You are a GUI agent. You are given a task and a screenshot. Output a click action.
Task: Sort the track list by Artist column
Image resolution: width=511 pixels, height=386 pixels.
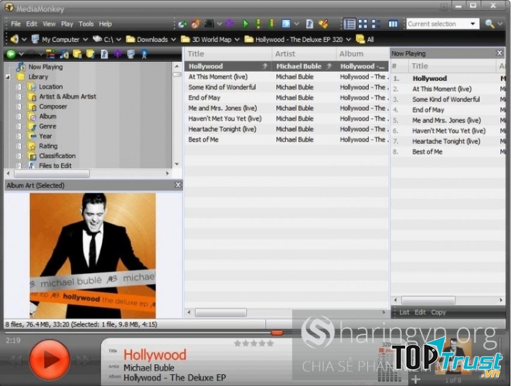[x=304, y=54]
